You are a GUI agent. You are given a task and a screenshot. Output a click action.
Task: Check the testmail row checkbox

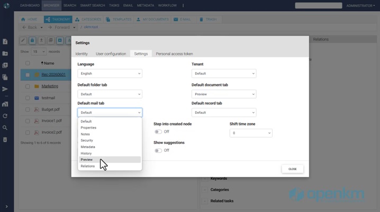tap(28, 98)
